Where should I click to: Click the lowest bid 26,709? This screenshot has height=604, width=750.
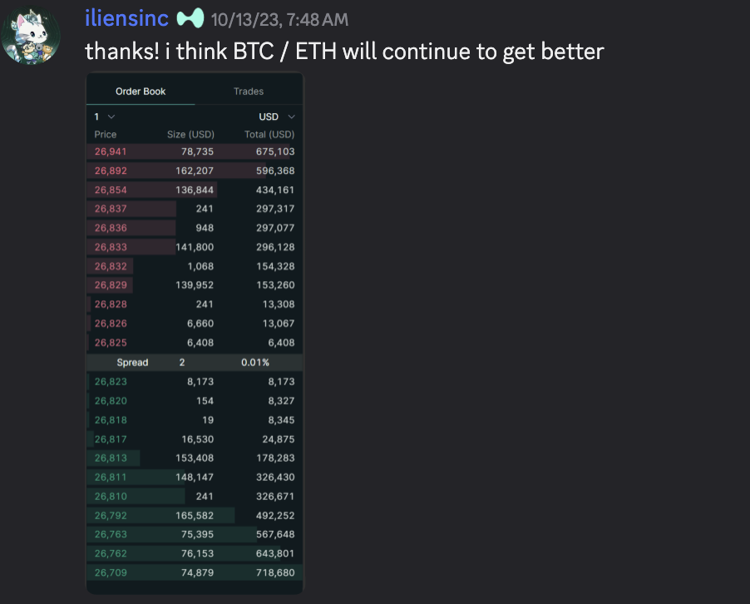tap(110, 572)
